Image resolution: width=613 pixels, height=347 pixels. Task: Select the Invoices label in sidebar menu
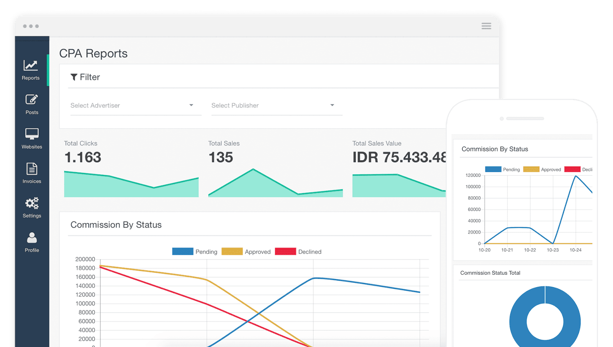32,181
